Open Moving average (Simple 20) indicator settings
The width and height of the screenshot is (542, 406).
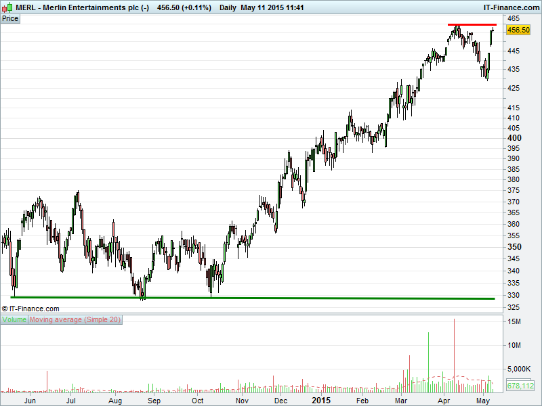tap(75, 319)
